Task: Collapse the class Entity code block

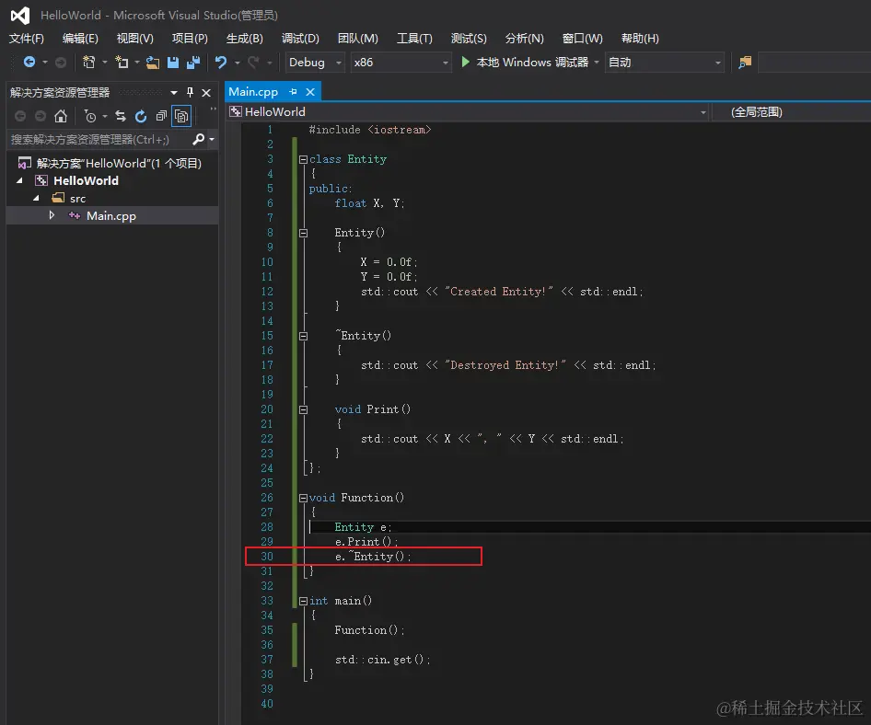Action: [303, 159]
